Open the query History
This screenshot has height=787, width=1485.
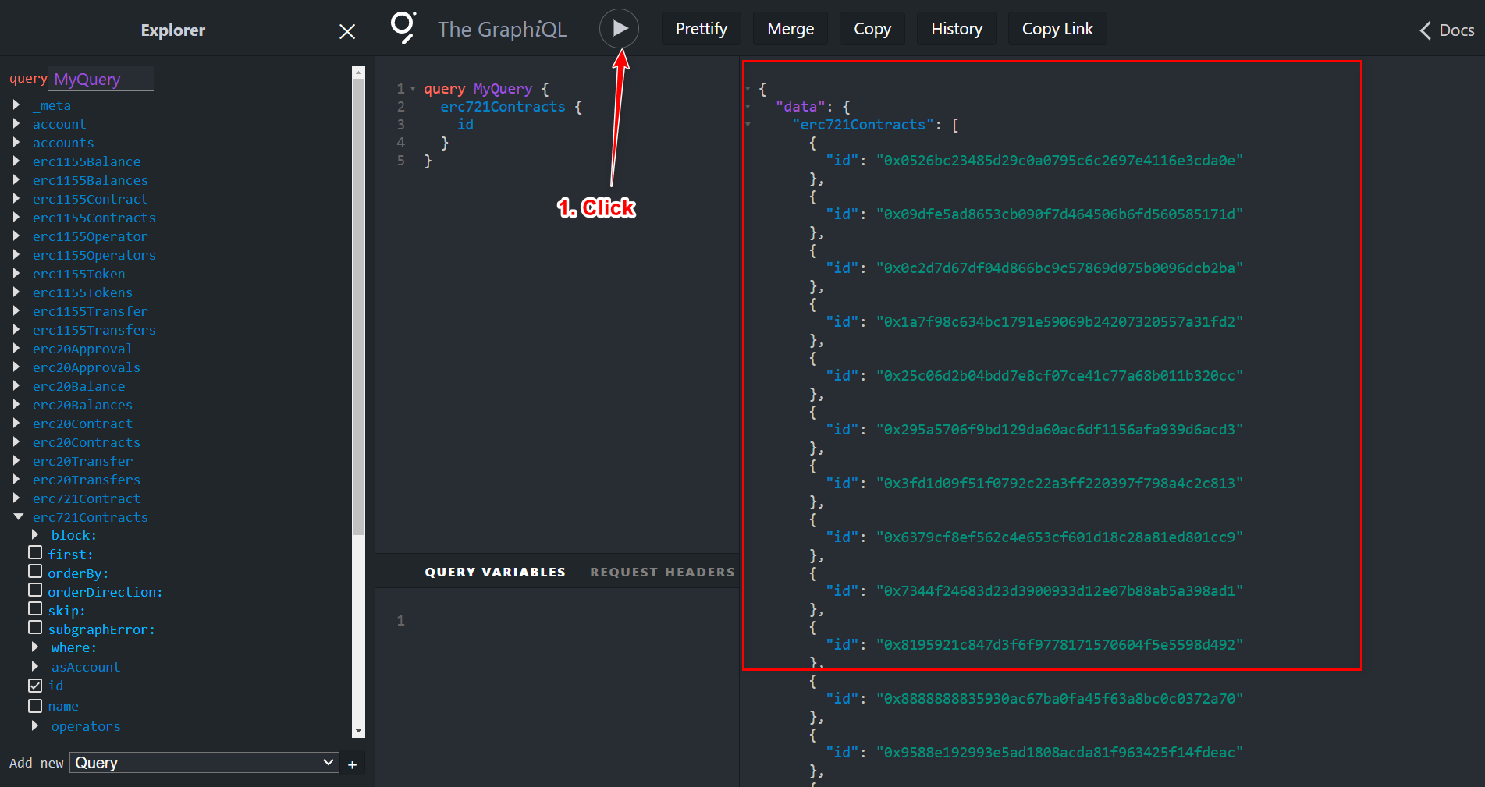(x=956, y=29)
